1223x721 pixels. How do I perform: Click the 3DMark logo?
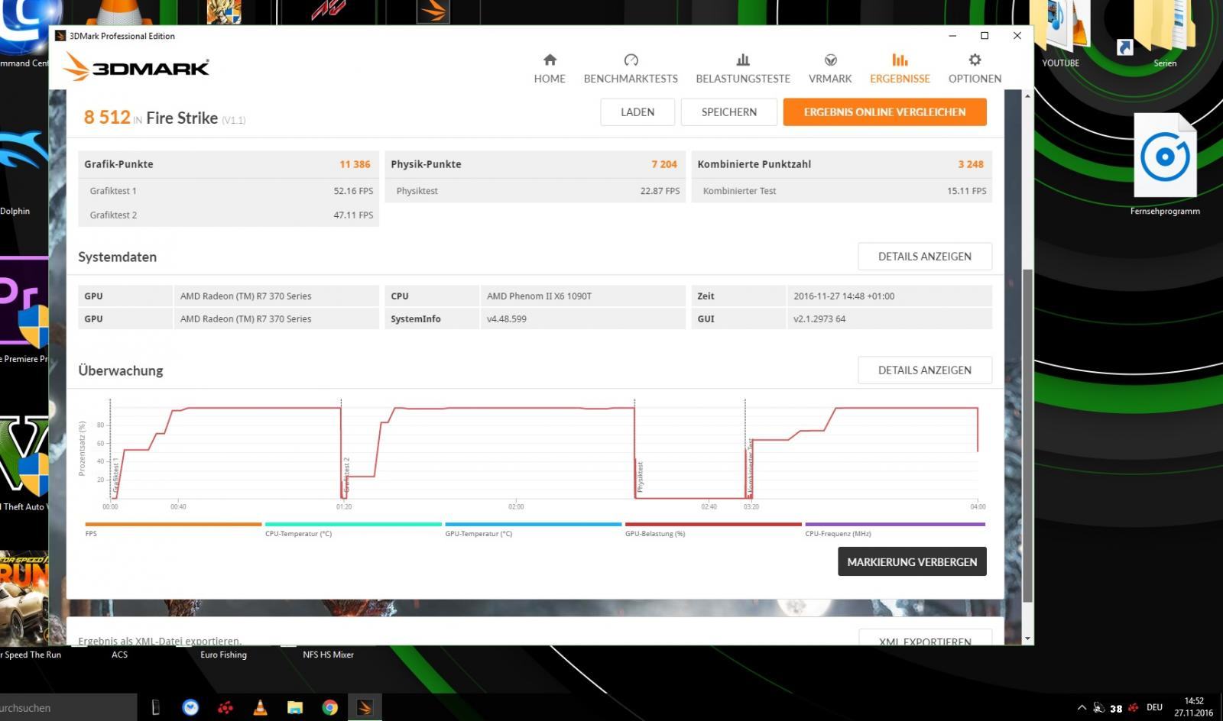pyautogui.click(x=136, y=66)
